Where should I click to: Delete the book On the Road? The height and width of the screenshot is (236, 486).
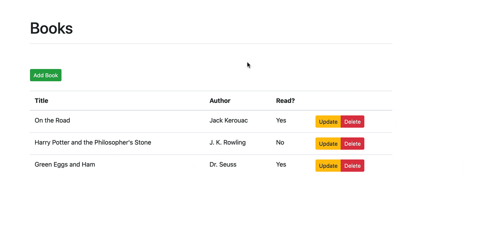coord(352,122)
